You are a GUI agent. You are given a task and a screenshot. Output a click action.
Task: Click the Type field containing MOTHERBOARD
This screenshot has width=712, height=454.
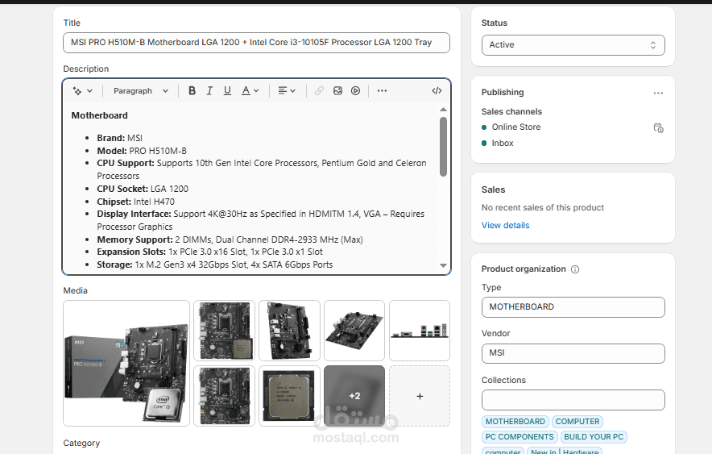pyautogui.click(x=573, y=307)
